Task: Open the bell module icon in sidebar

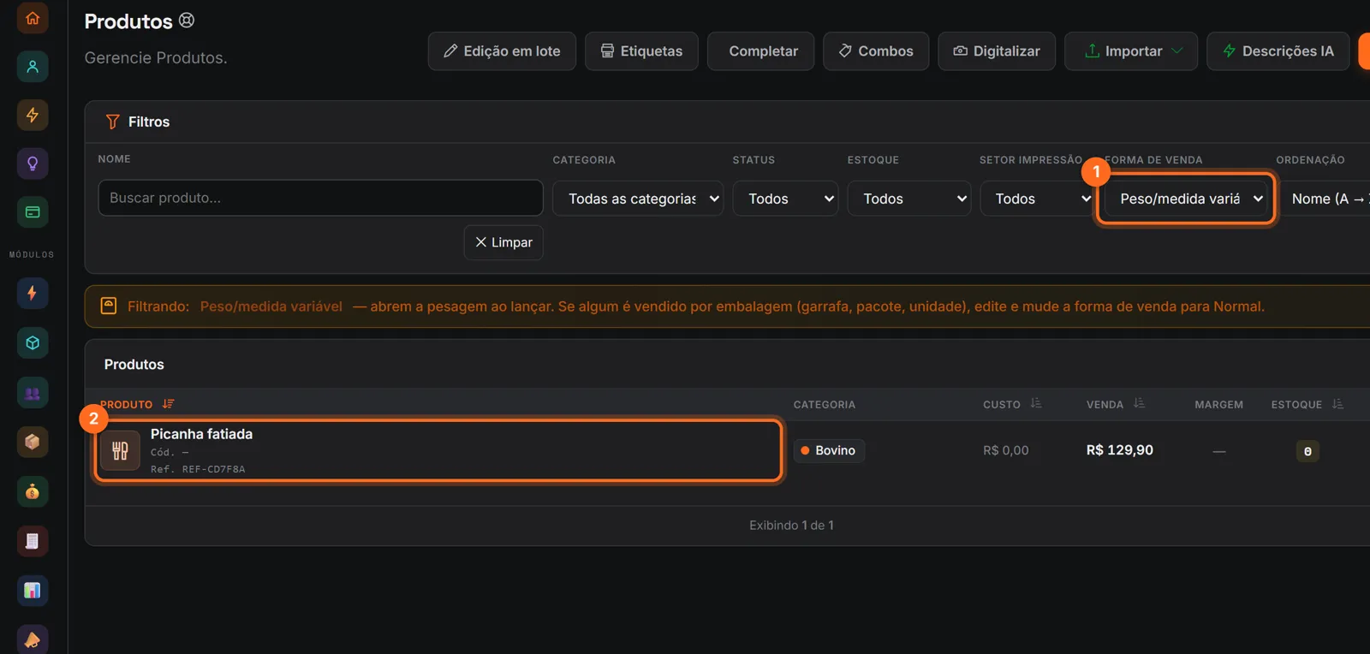Action: coord(33,639)
